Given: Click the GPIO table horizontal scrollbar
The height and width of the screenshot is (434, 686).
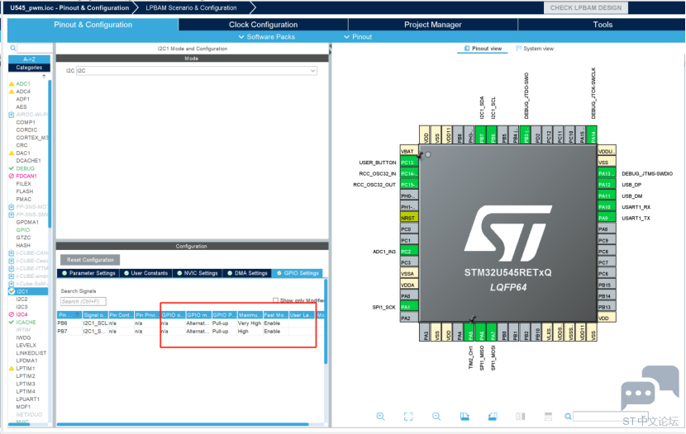Looking at the screenshot, I should 183,424.
